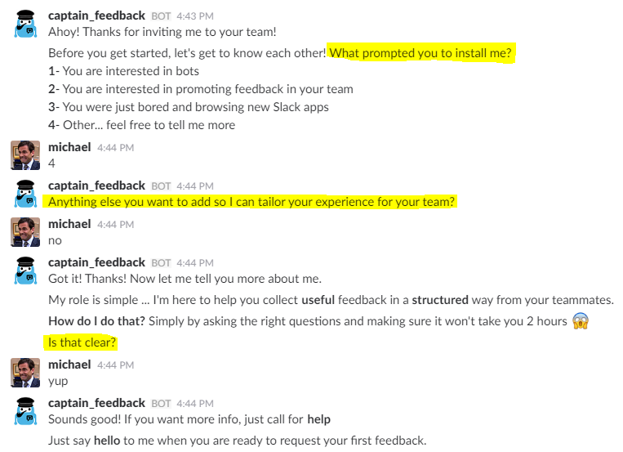Click highlighted text 'Is that clear?'
623x452 pixels.
(x=82, y=342)
